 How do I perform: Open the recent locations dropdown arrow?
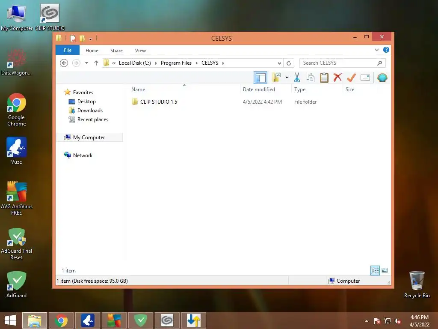[86, 63]
